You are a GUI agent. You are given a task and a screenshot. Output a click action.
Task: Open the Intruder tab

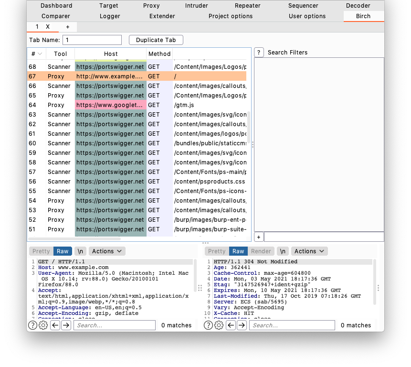[196, 6]
